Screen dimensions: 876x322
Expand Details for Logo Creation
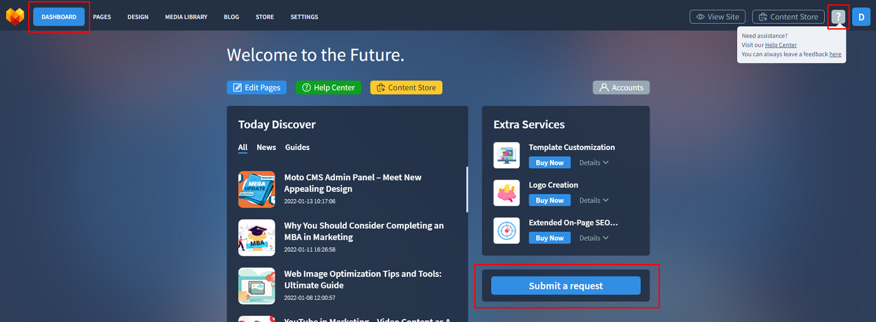(594, 201)
